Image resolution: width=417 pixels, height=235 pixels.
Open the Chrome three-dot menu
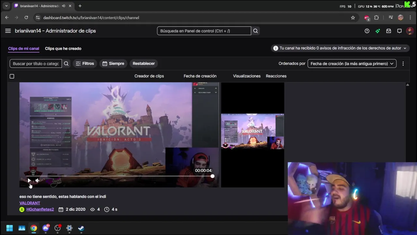coord(410,18)
